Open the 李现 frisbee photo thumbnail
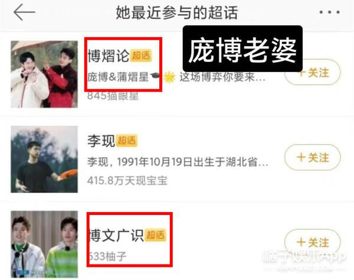This screenshot has height=280, width=354. point(44,159)
